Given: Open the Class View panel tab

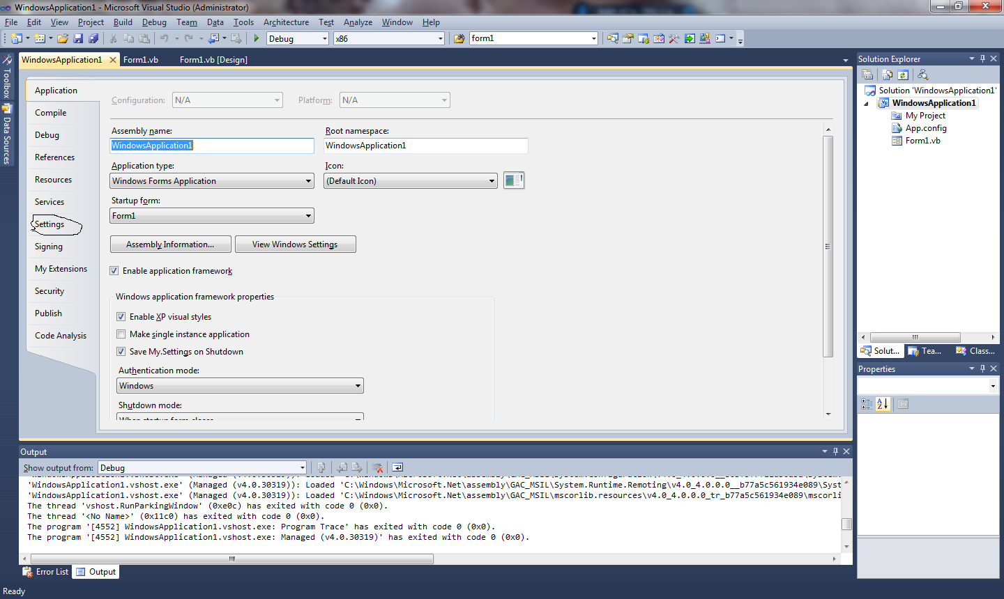Looking at the screenshot, I should pos(975,351).
